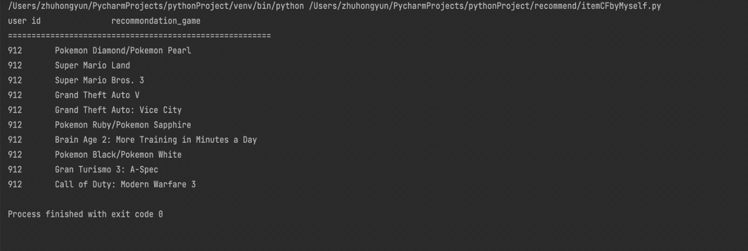Viewport: 748px width, 251px height.
Task: Select the Grand Theft Auto: Vice City row
Action: point(118,110)
